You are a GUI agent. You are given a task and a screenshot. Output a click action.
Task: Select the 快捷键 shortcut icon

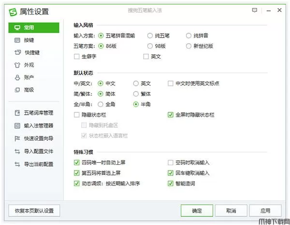[x=17, y=53]
